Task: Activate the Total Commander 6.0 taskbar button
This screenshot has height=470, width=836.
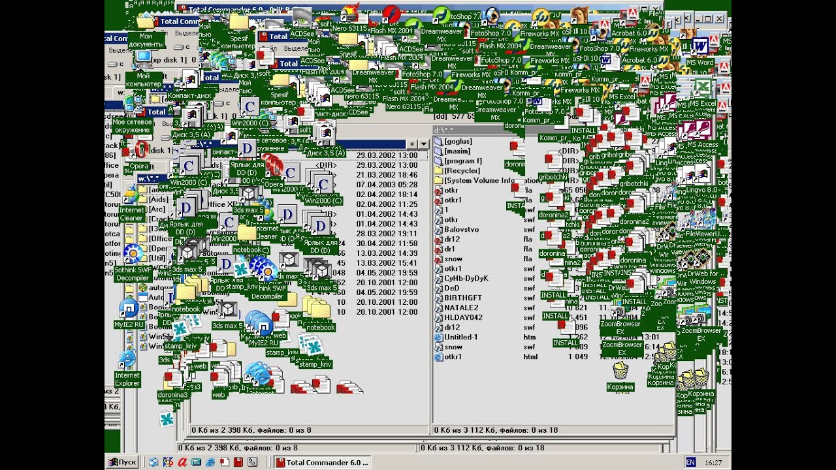Action: pyautogui.click(x=322, y=462)
